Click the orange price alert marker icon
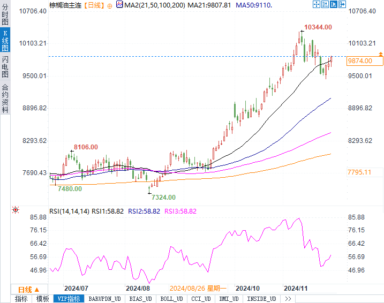Screen dimensions: 384x303 (380, 54)
